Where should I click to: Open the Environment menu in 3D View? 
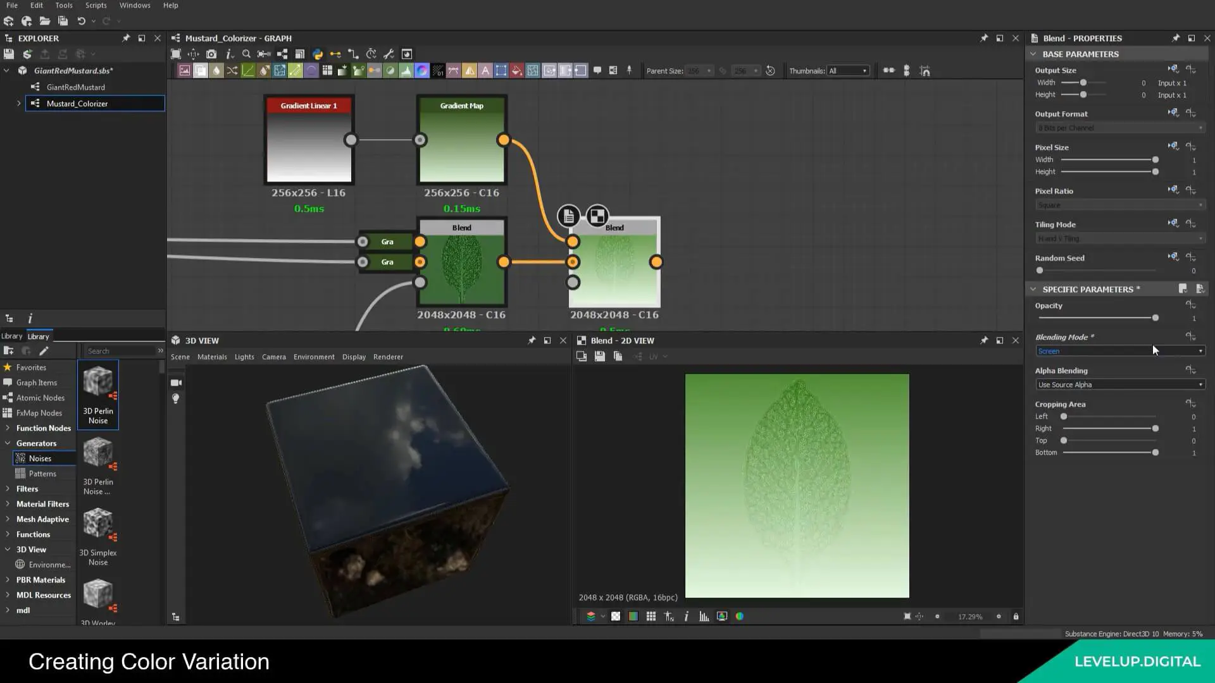tap(314, 357)
